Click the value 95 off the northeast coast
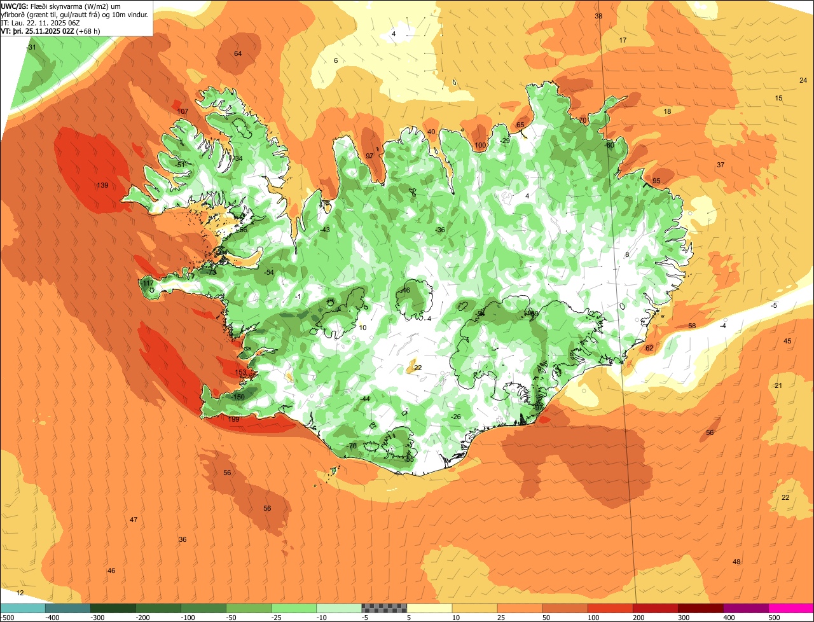This screenshot has width=814, height=622. 656,181
